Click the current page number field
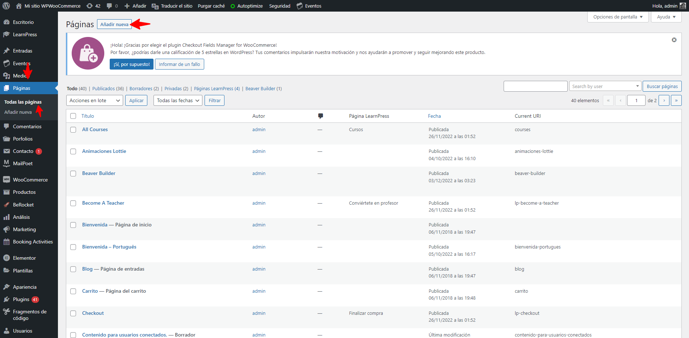 [636, 100]
